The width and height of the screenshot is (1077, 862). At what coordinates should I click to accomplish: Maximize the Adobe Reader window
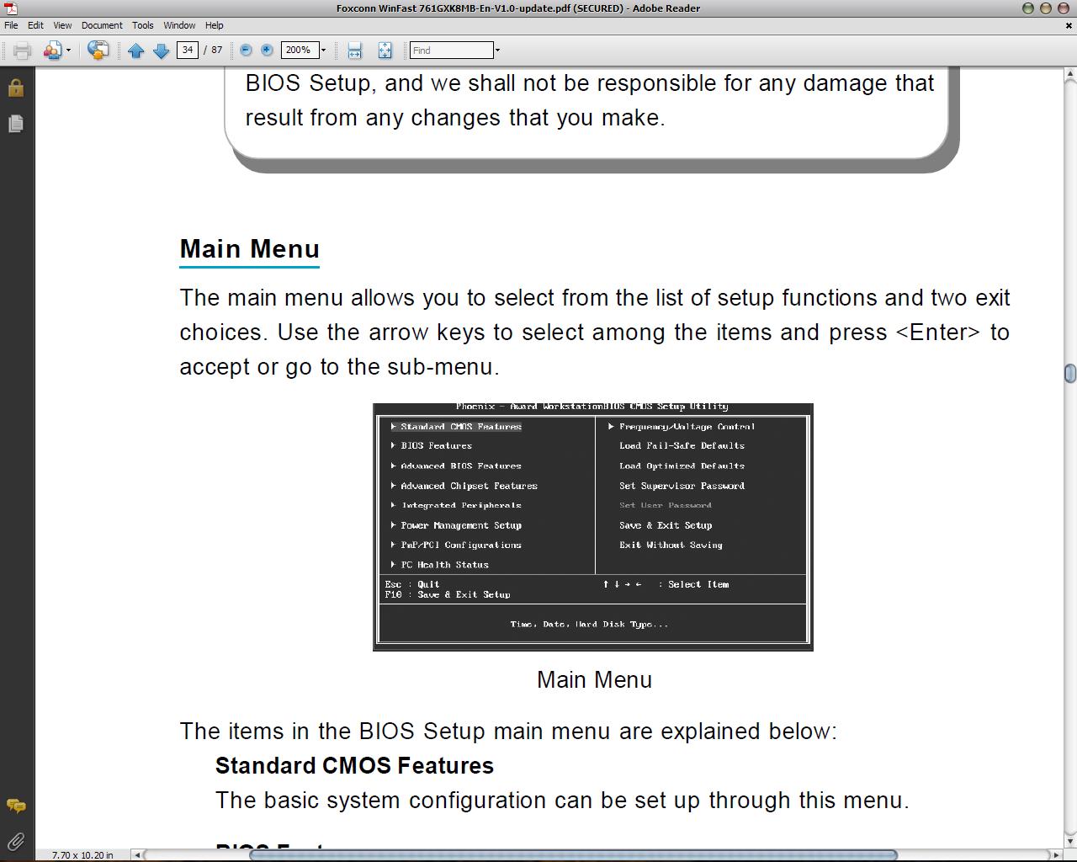tap(1046, 8)
